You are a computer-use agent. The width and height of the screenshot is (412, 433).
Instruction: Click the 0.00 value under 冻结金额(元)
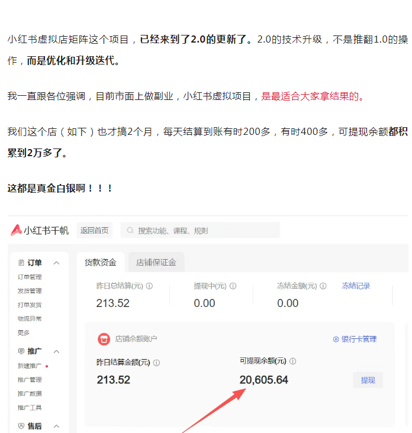288,303
